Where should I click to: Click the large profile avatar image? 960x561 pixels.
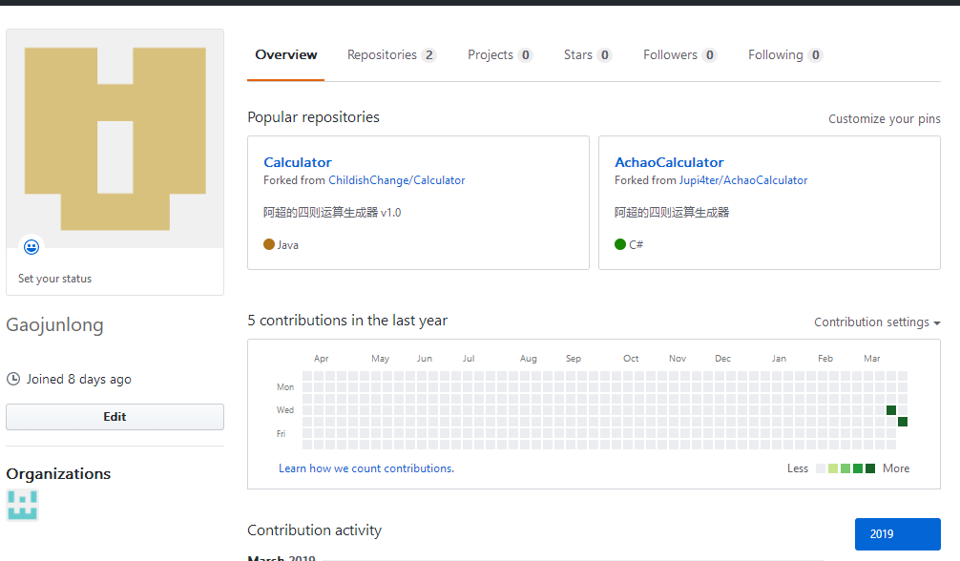click(x=115, y=138)
